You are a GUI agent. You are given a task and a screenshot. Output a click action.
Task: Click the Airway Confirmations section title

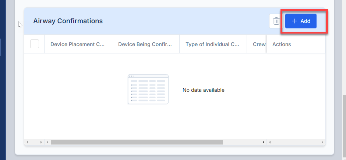(x=68, y=21)
